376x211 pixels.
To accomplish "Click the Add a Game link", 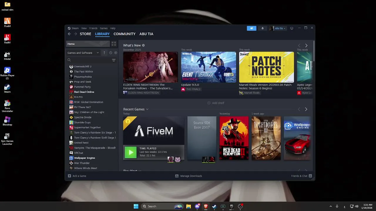I will [79, 176].
